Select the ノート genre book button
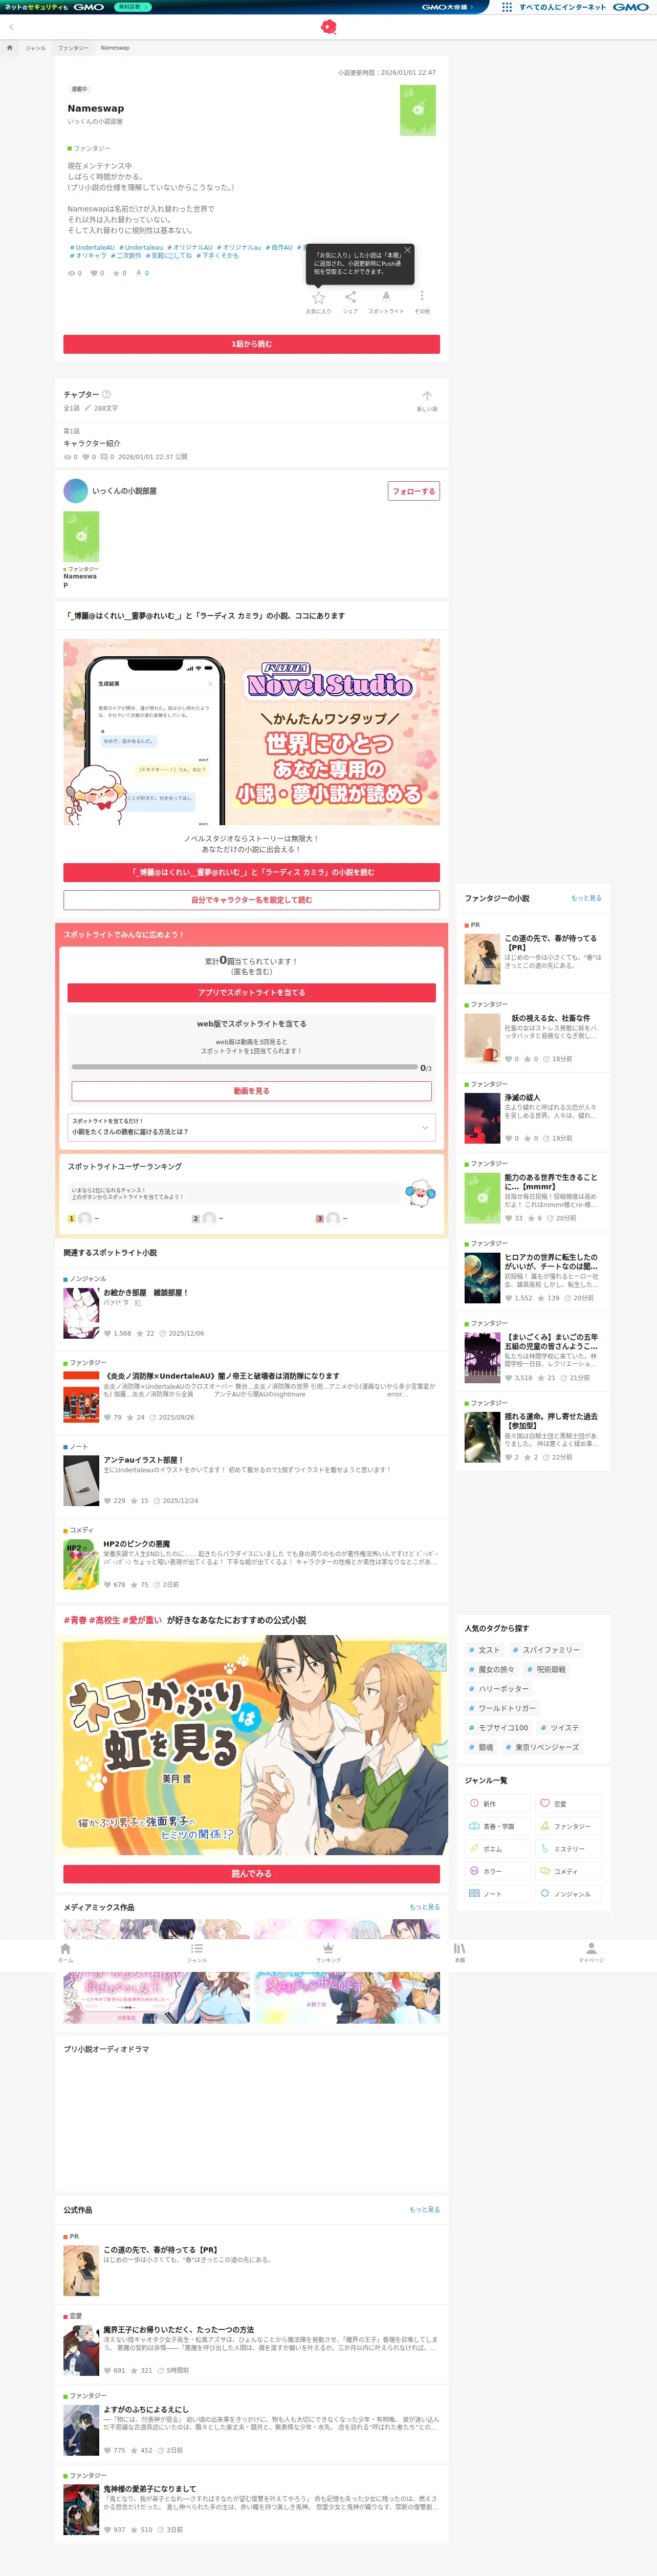657x2576 pixels. (497, 1894)
